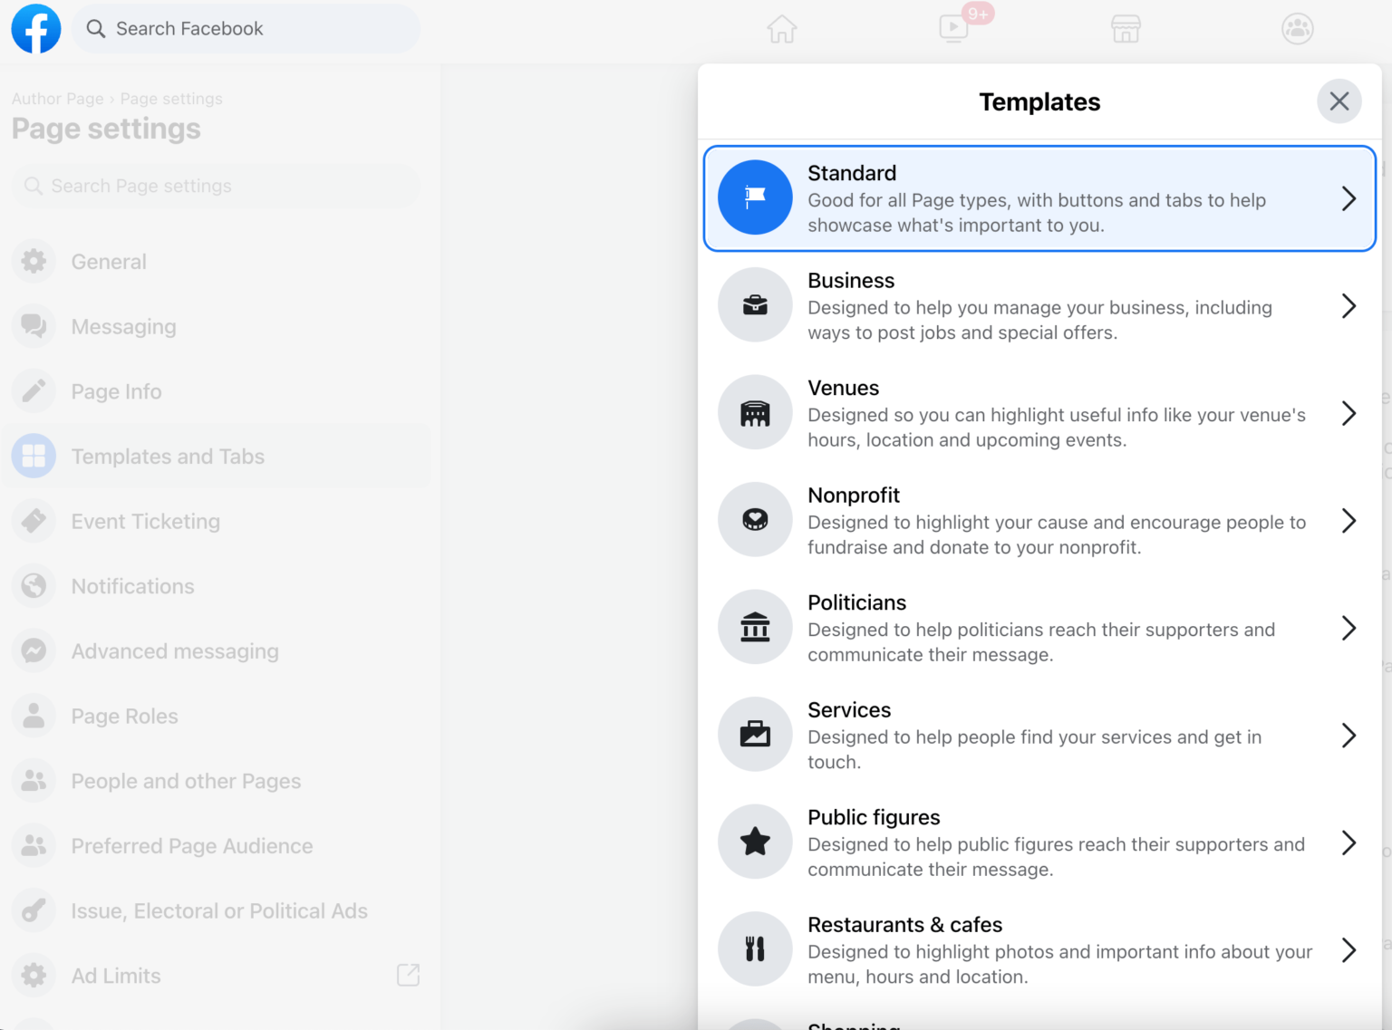Viewport: 1392px width, 1030px height.
Task: Open the Marketplace storefront icon
Action: (x=1126, y=29)
